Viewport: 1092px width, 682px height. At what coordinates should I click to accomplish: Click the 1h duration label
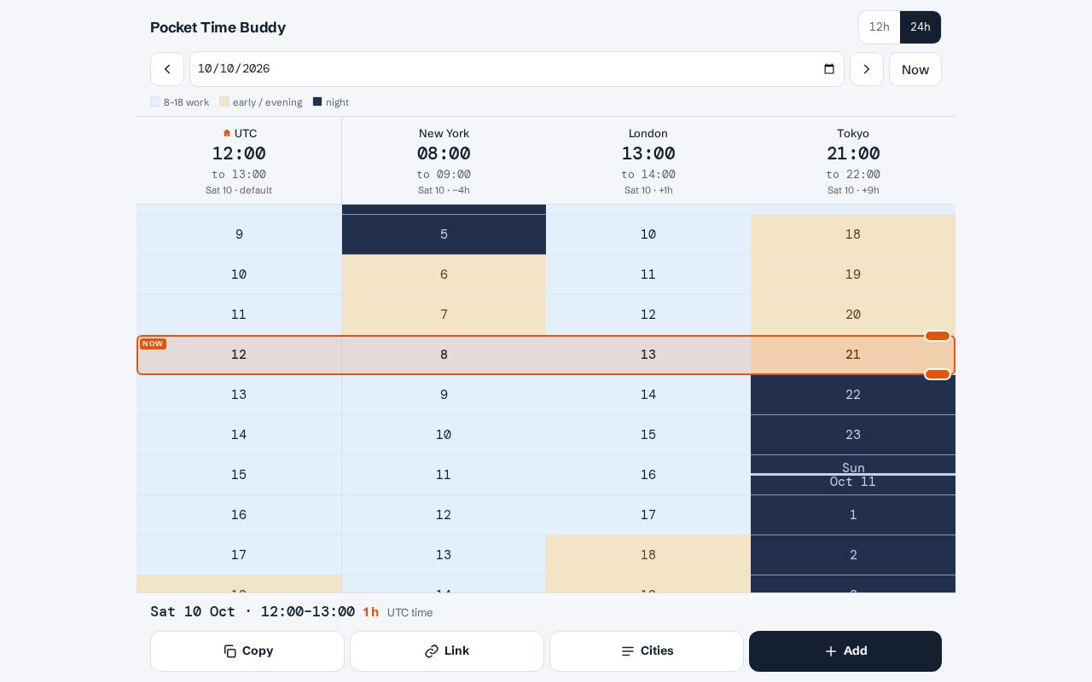point(371,612)
